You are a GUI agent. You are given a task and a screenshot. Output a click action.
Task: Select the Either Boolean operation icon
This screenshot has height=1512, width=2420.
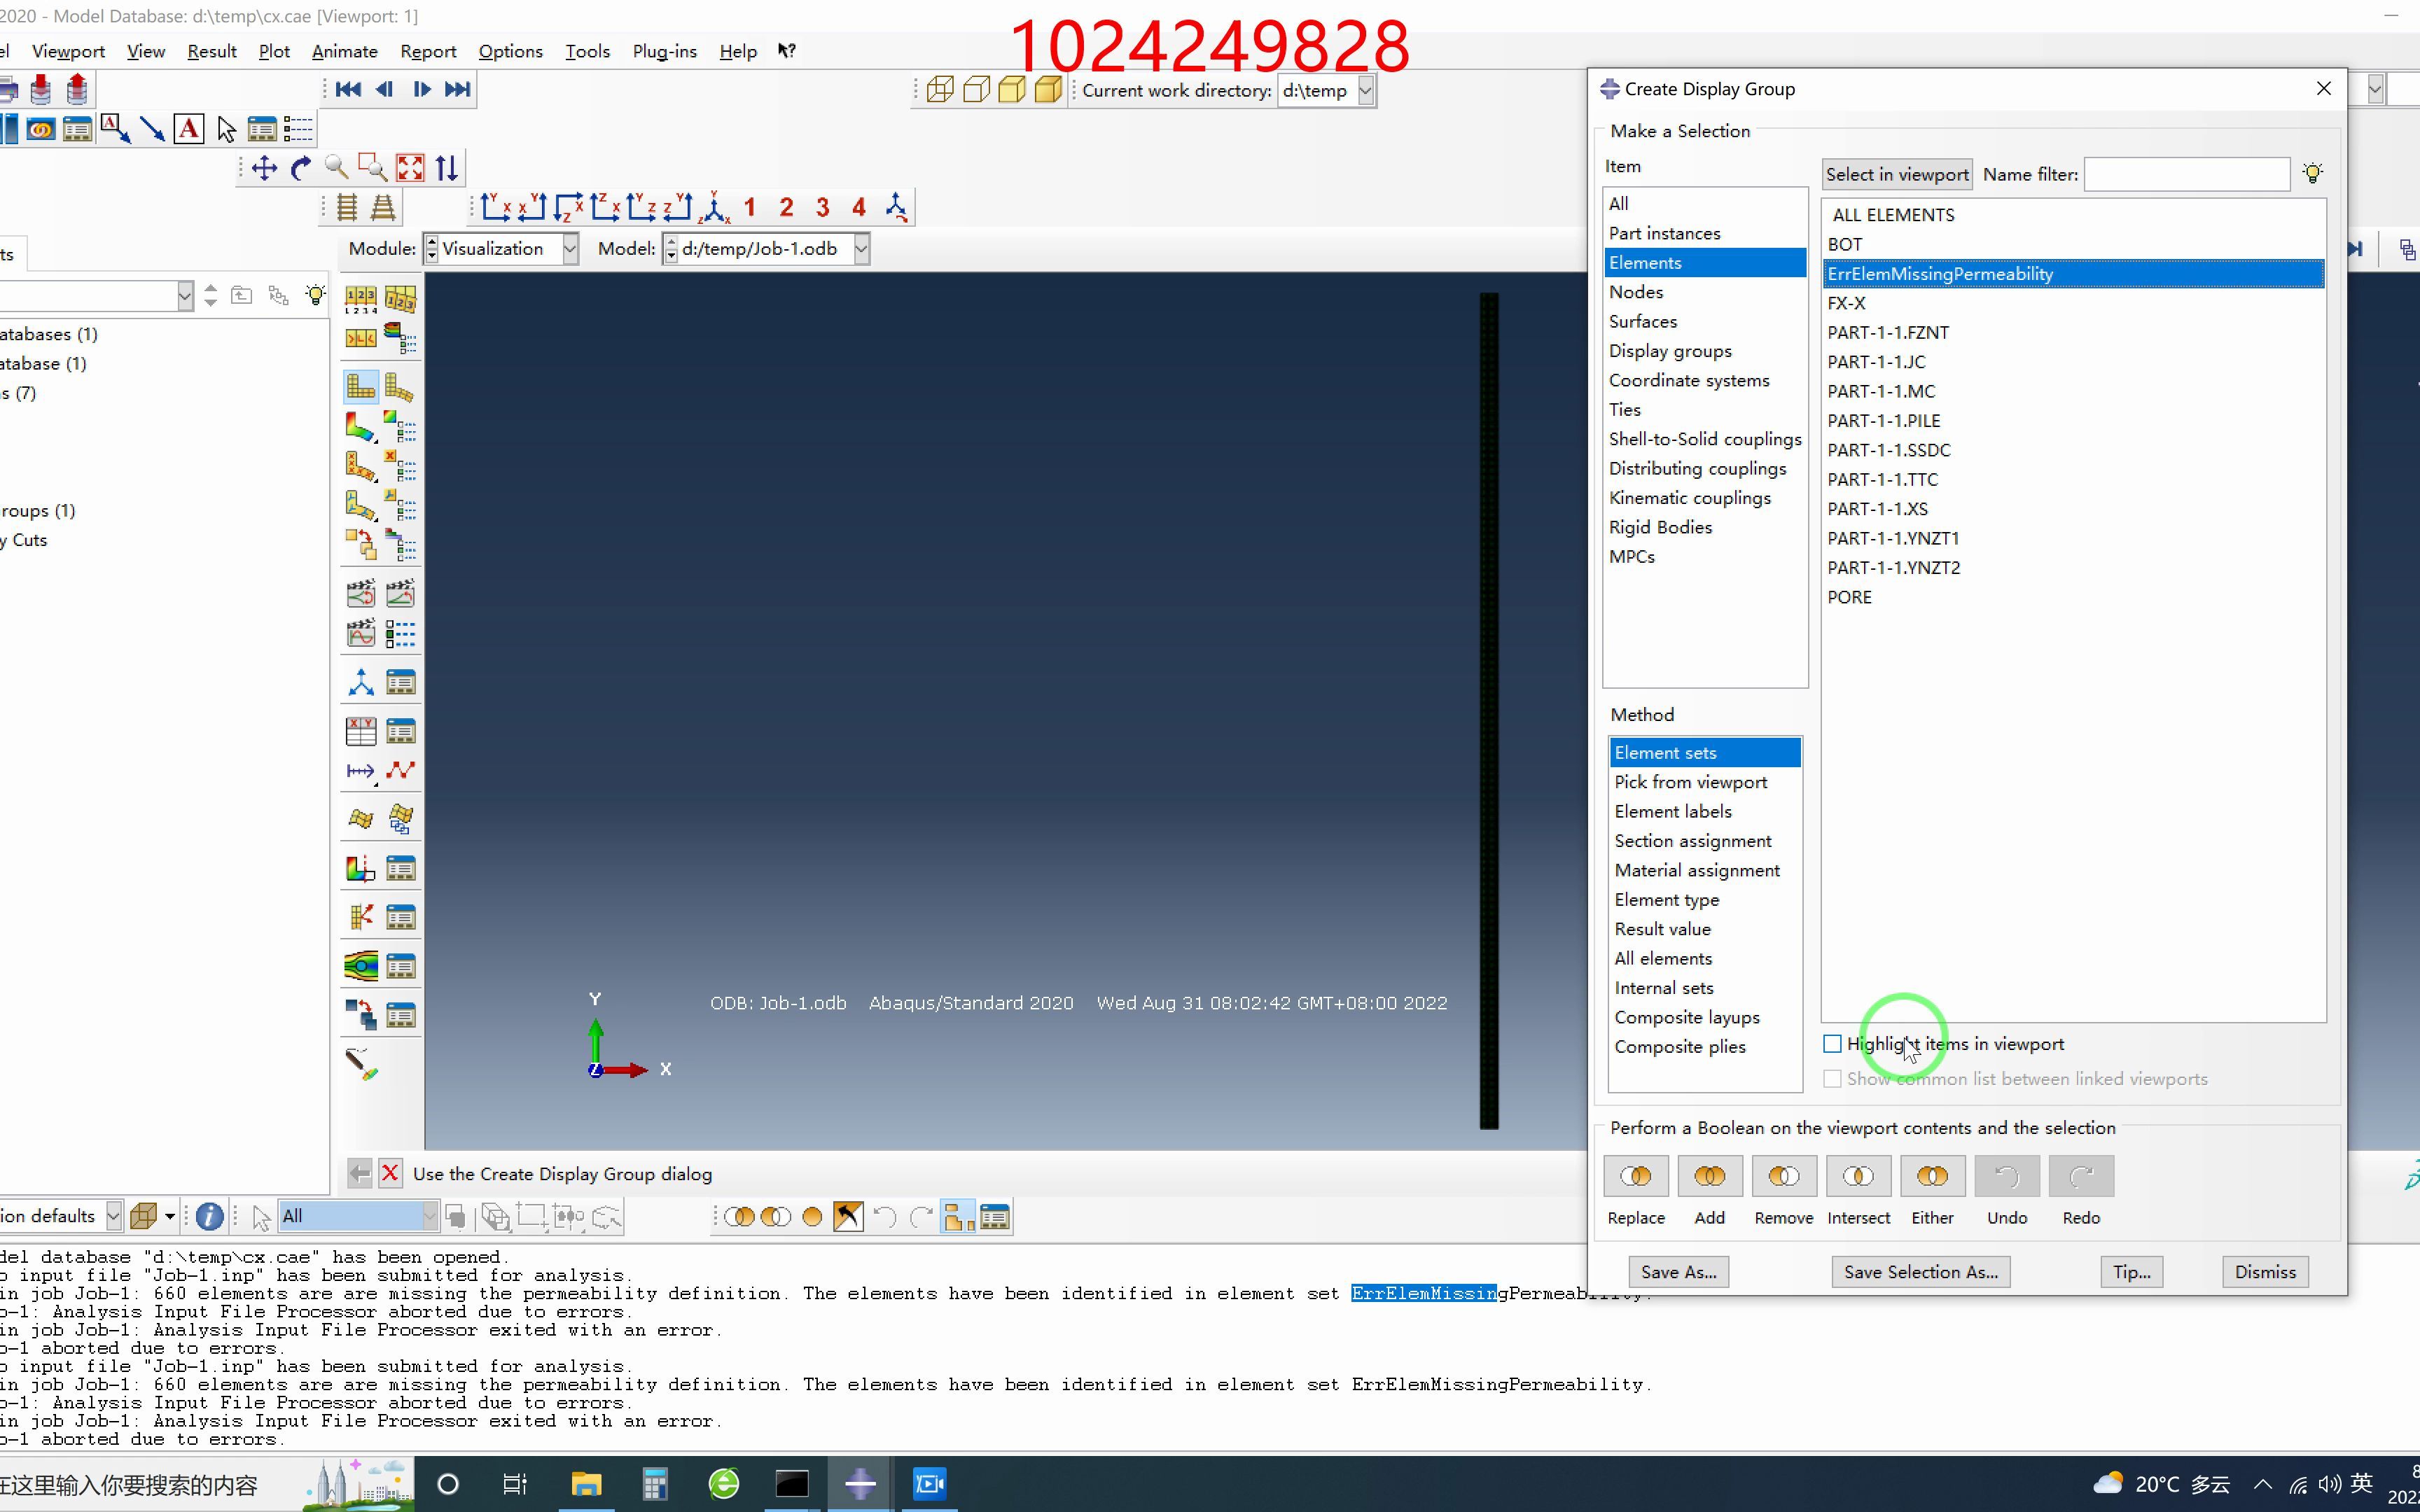tap(1931, 1176)
